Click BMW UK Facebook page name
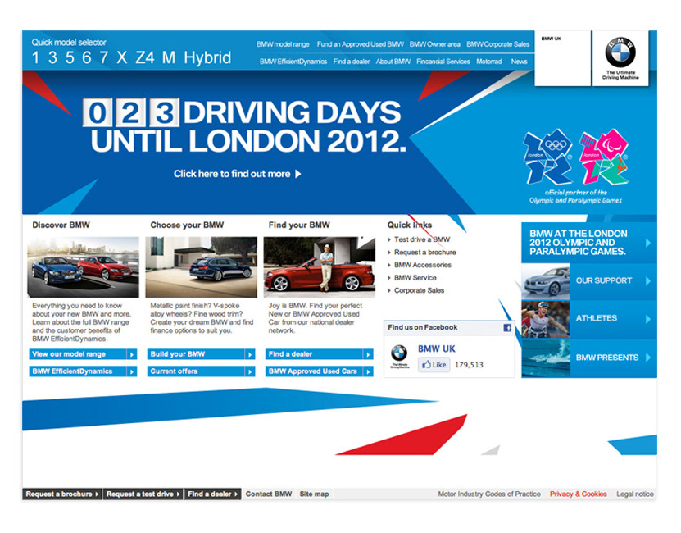 click(437, 349)
